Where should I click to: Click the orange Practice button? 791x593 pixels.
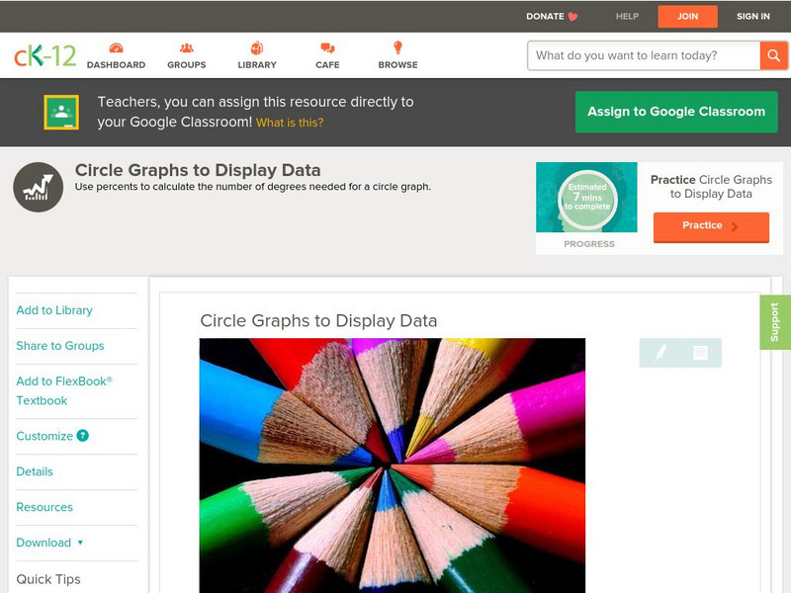click(x=711, y=226)
